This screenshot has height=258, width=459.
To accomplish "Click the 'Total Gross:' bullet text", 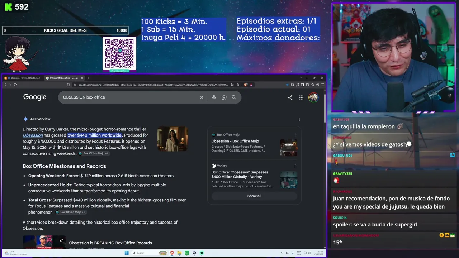I will pos(40,200).
